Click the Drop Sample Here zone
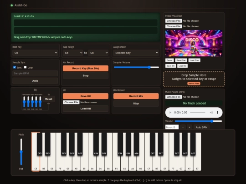 pos(194,79)
